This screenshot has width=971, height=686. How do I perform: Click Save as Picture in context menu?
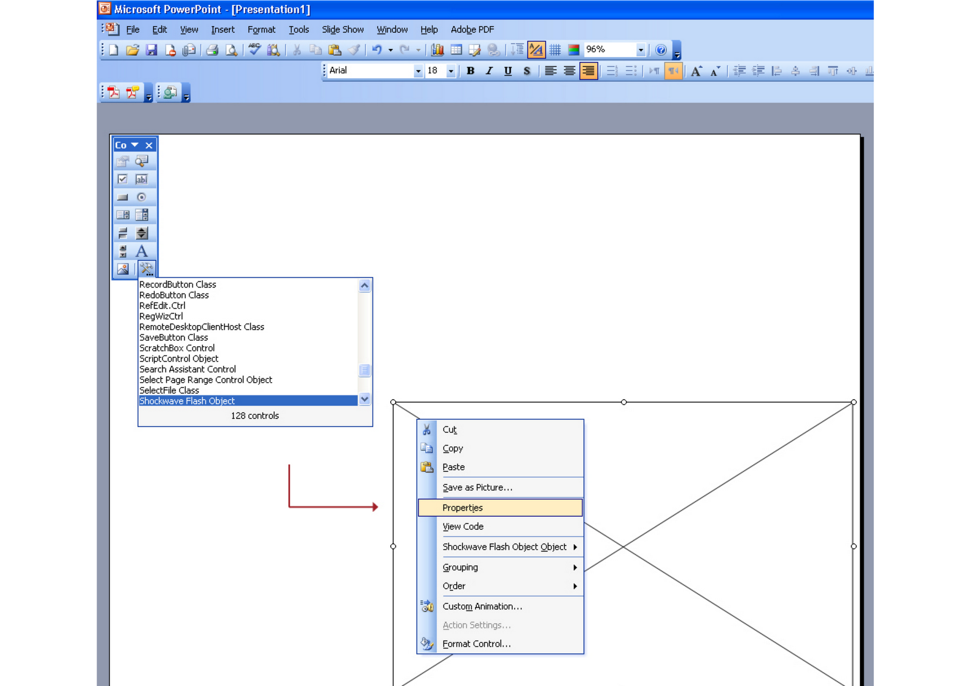click(500, 488)
